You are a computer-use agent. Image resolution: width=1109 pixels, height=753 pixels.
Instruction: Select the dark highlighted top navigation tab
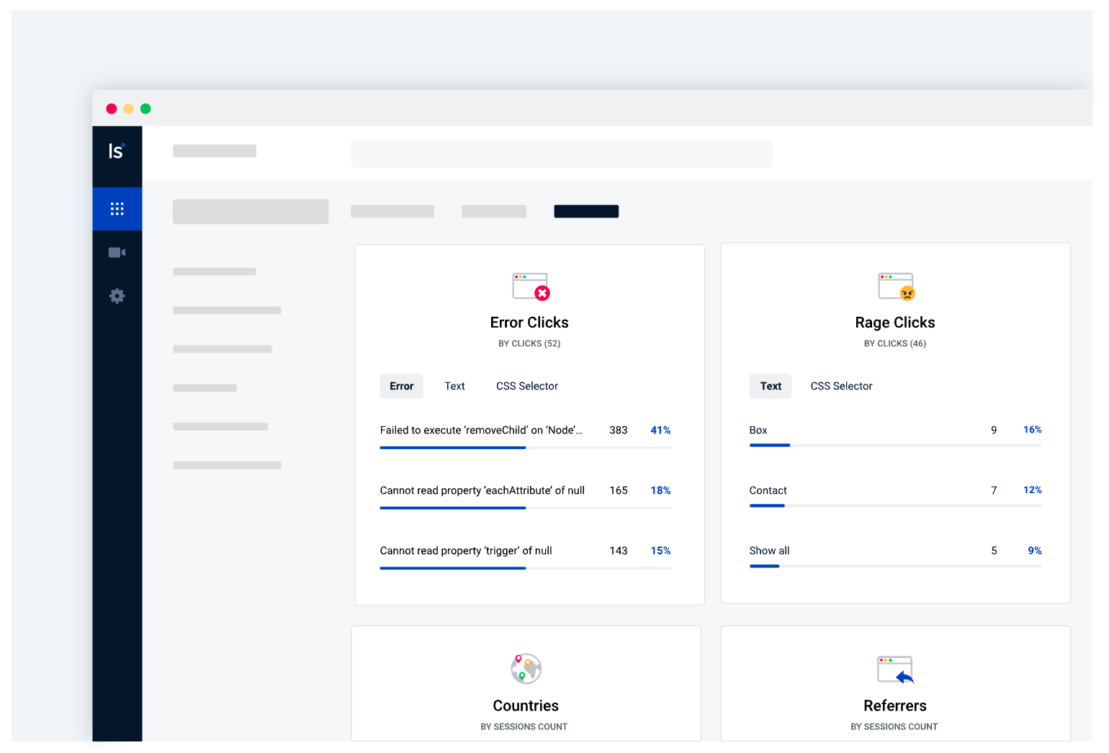point(586,211)
